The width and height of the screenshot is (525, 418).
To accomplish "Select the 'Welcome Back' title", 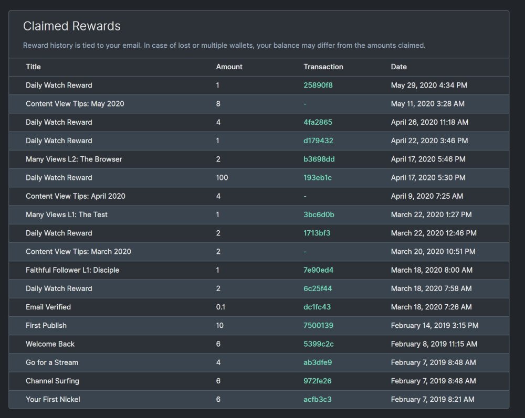I will (x=50, y=344).
